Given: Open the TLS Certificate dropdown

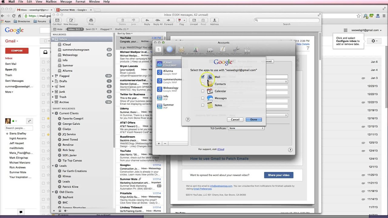Looking at the screenshot, I should coord(246,128).
